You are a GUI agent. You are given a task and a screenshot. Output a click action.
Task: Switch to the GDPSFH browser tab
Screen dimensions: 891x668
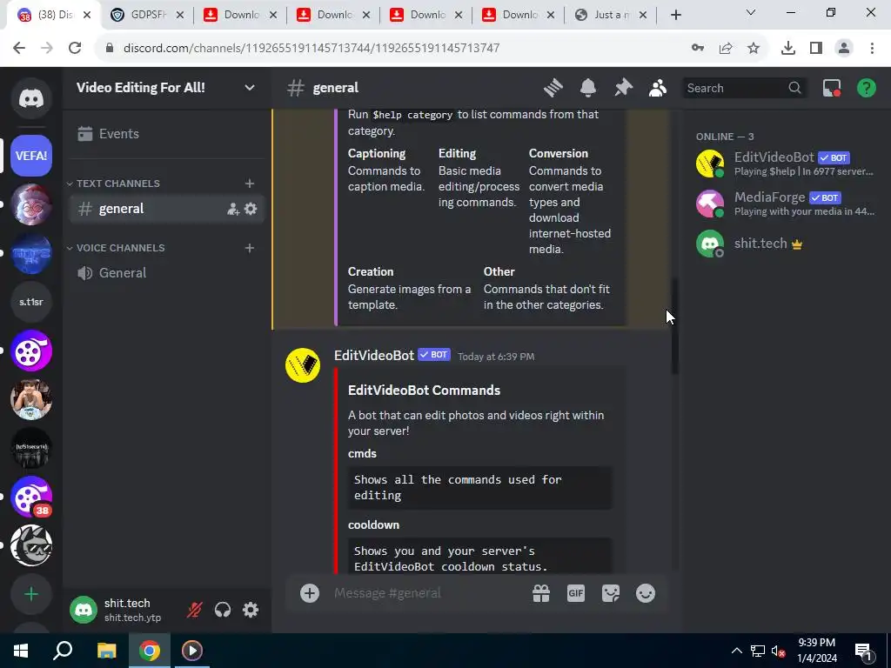tap(146, 15)
